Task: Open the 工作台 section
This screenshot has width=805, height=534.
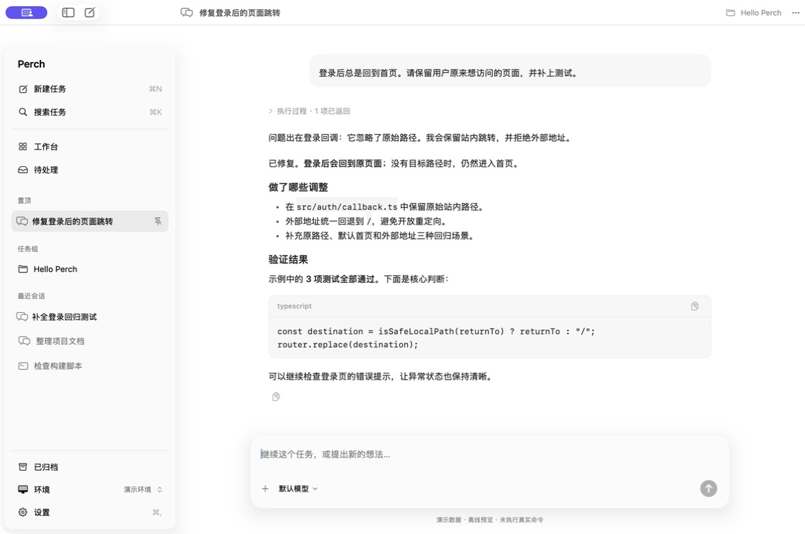Action: point(90,147)
